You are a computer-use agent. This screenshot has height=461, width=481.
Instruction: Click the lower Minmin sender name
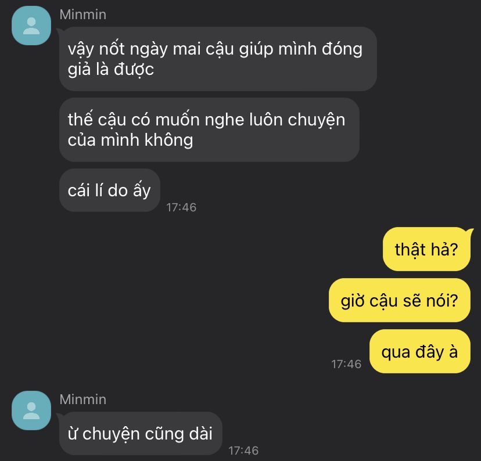[83, 399]
